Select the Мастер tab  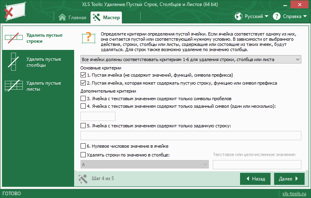pos(106,18)
